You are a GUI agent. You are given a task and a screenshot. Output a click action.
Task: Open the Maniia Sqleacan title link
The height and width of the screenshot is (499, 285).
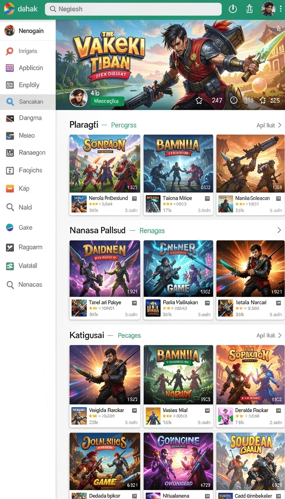(x=252, y=198)
